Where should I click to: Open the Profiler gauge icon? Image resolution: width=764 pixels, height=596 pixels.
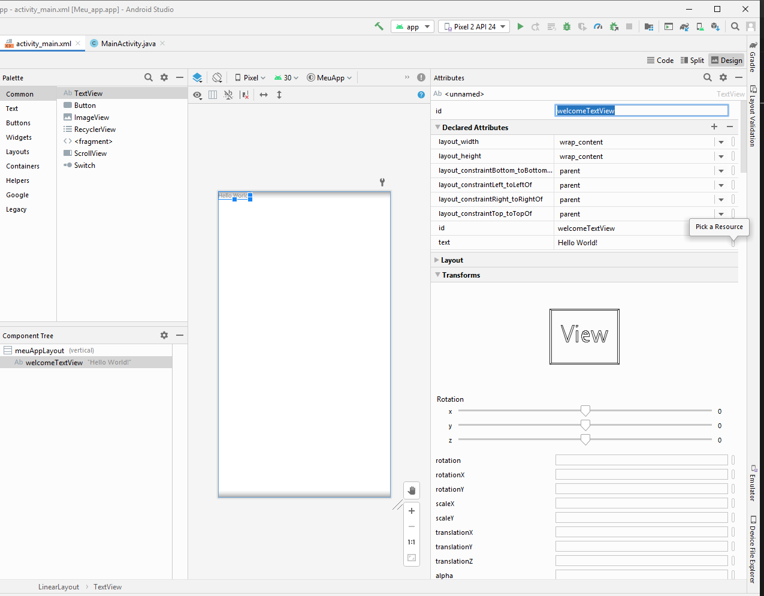click(597, 26)
